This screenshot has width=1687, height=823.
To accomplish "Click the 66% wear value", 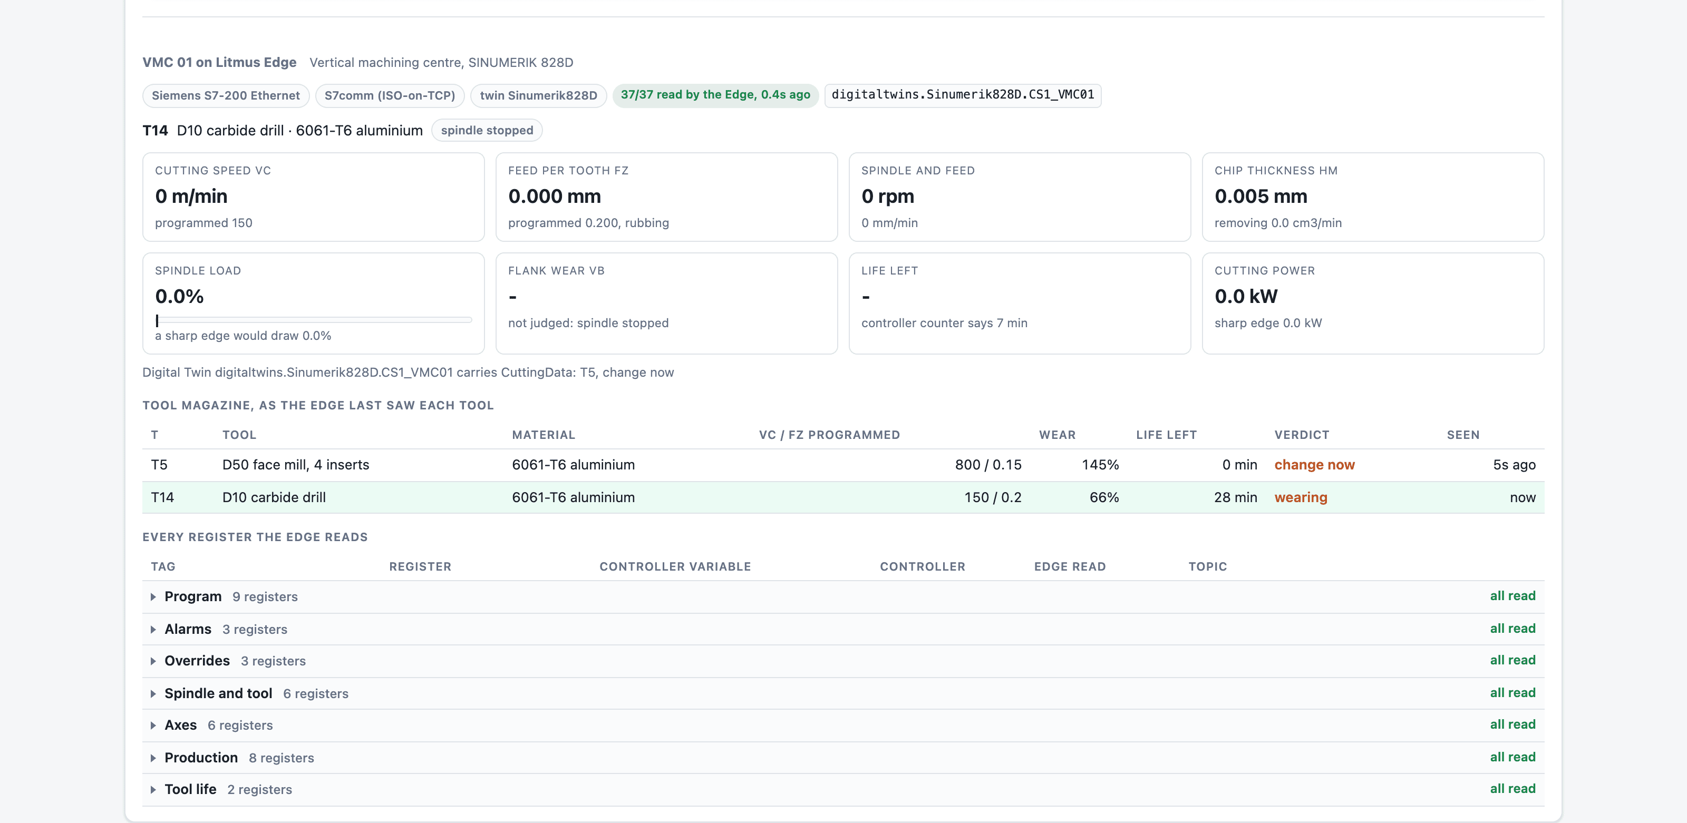I will [x=1104, y=497].
